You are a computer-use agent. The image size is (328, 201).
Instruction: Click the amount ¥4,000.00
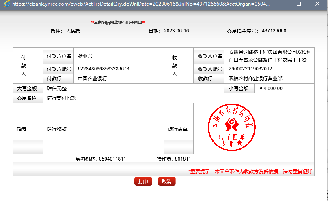pos(271,88)
